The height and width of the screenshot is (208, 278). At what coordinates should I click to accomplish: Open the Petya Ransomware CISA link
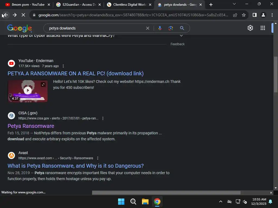(x=31, y=126)
